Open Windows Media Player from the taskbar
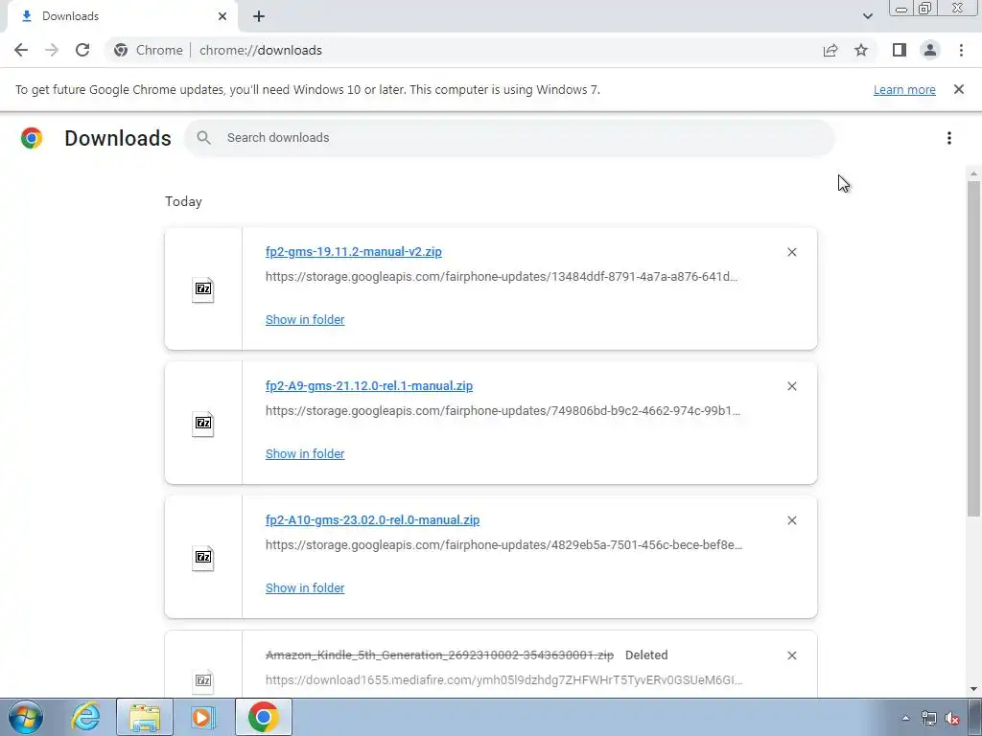The width and height of the screenshot is (982, 736). click(x=203, y=717)
